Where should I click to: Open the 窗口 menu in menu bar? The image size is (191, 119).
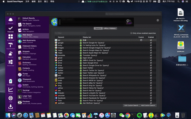(x=46, y=1)
